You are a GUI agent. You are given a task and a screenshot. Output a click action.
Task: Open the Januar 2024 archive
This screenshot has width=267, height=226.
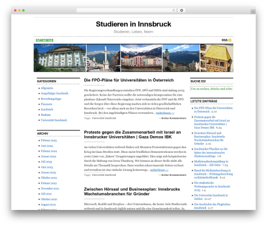[48, 157]
